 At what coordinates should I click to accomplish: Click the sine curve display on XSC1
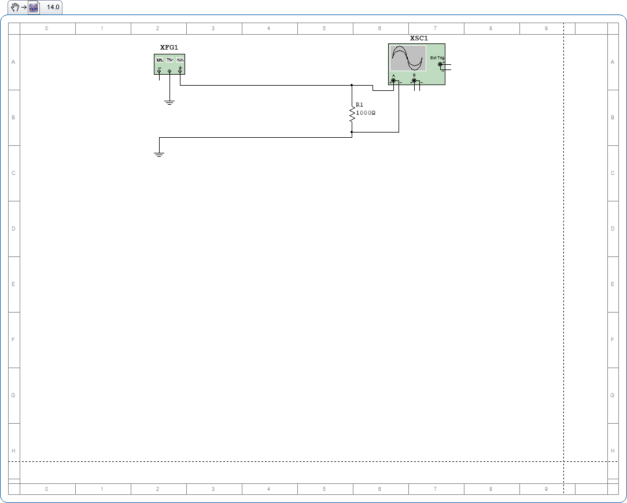coord(408,58)
